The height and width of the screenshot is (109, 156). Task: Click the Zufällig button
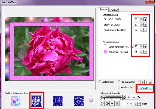tap(145, 88)
